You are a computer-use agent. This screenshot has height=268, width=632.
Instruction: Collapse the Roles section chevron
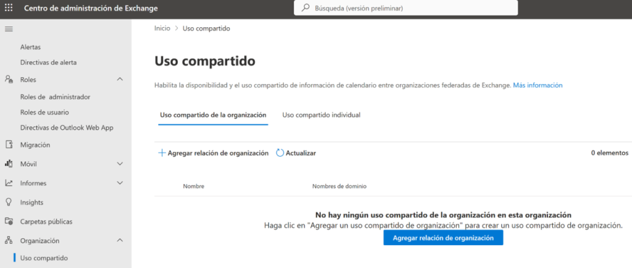coord(120,79)
